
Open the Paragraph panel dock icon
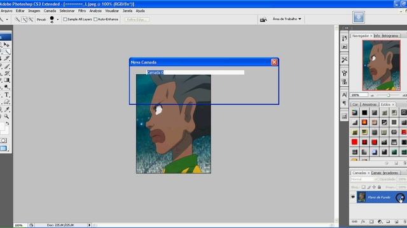[344, 103]
